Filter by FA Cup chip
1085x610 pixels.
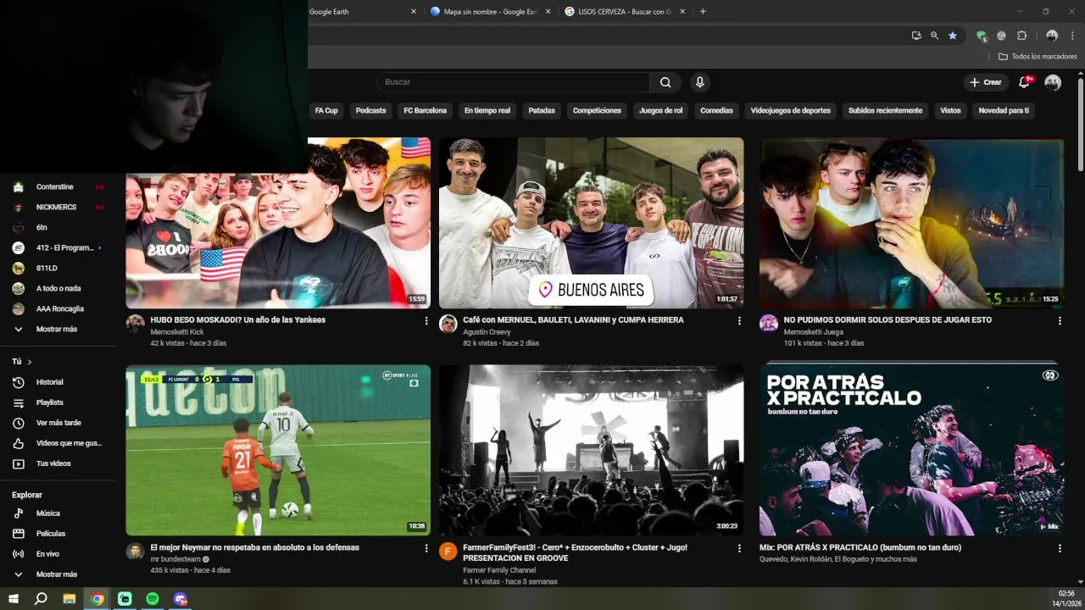click(x=326, y=111)
